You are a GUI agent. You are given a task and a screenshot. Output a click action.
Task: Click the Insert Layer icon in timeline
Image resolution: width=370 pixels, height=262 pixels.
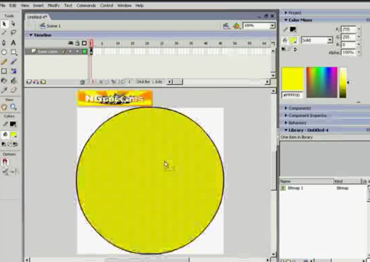click(29, 82)
